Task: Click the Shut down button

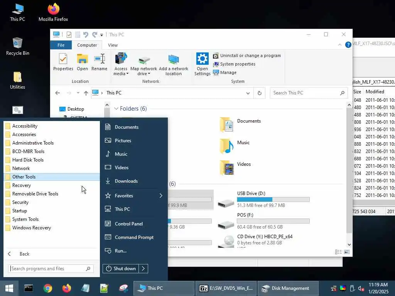Action: coord(121,269)
